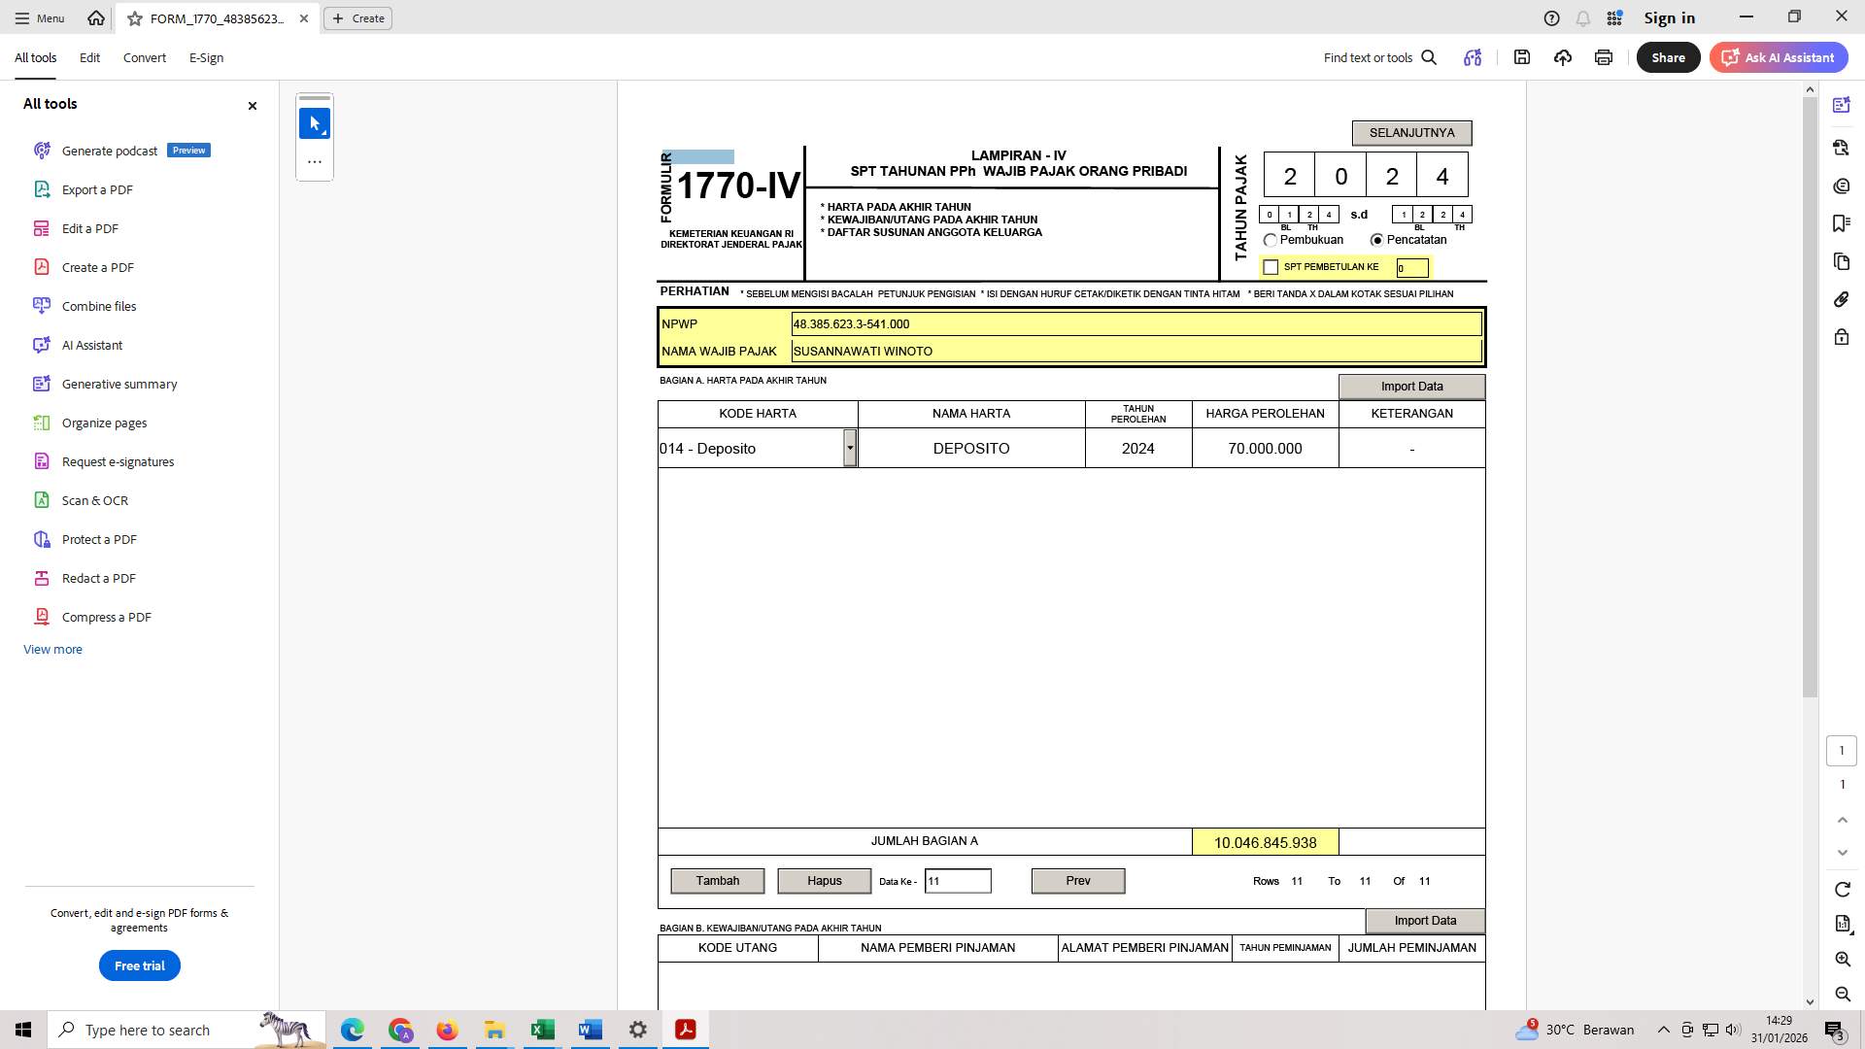Enable the SPT PEMBETULAN KE checkbox

pyautogui.click(x=1271, y=266)
